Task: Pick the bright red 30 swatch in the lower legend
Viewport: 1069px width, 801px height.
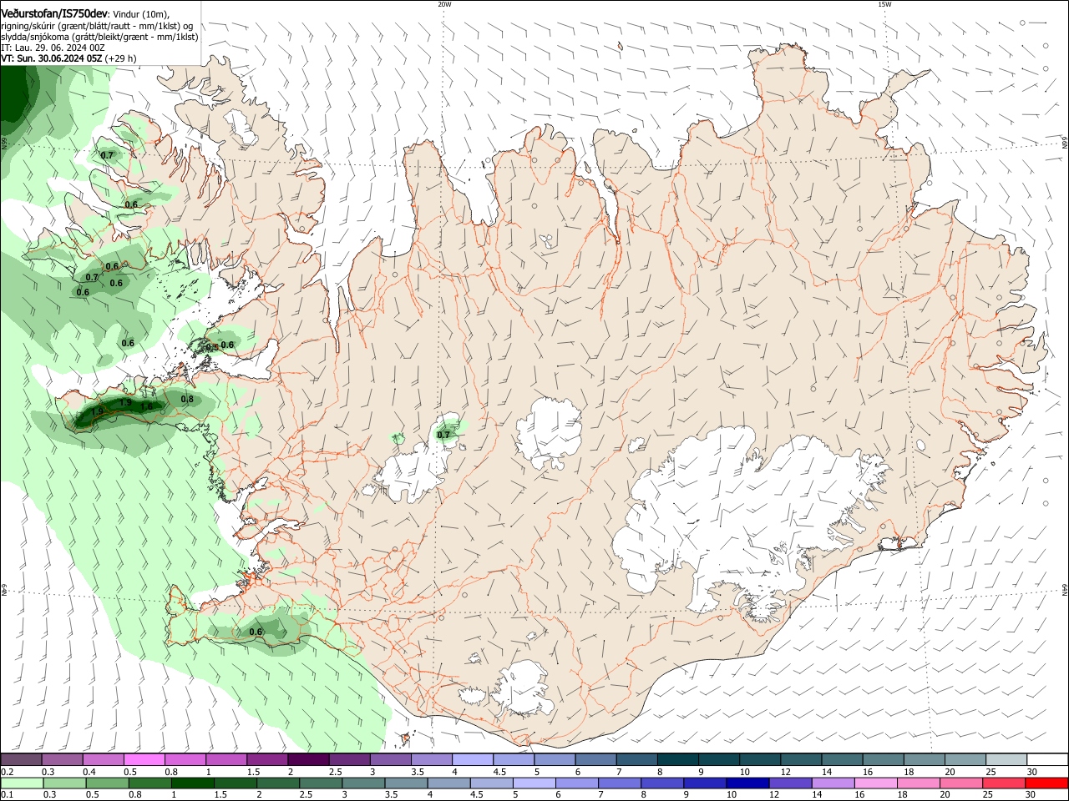Action: click(1046, 783)
